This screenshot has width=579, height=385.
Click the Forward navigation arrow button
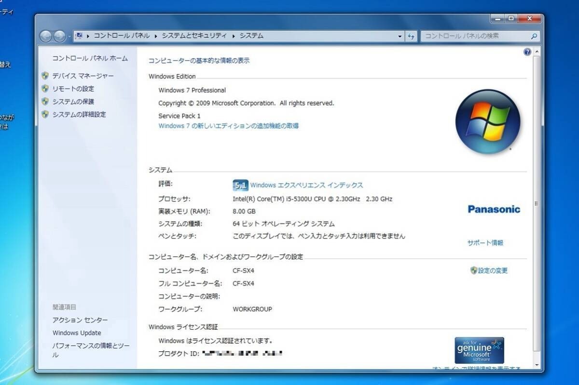pyautogui.click(x=59, y=36)
